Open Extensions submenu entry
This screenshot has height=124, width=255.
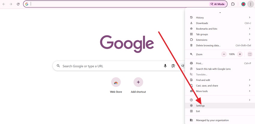pos(220,40)
